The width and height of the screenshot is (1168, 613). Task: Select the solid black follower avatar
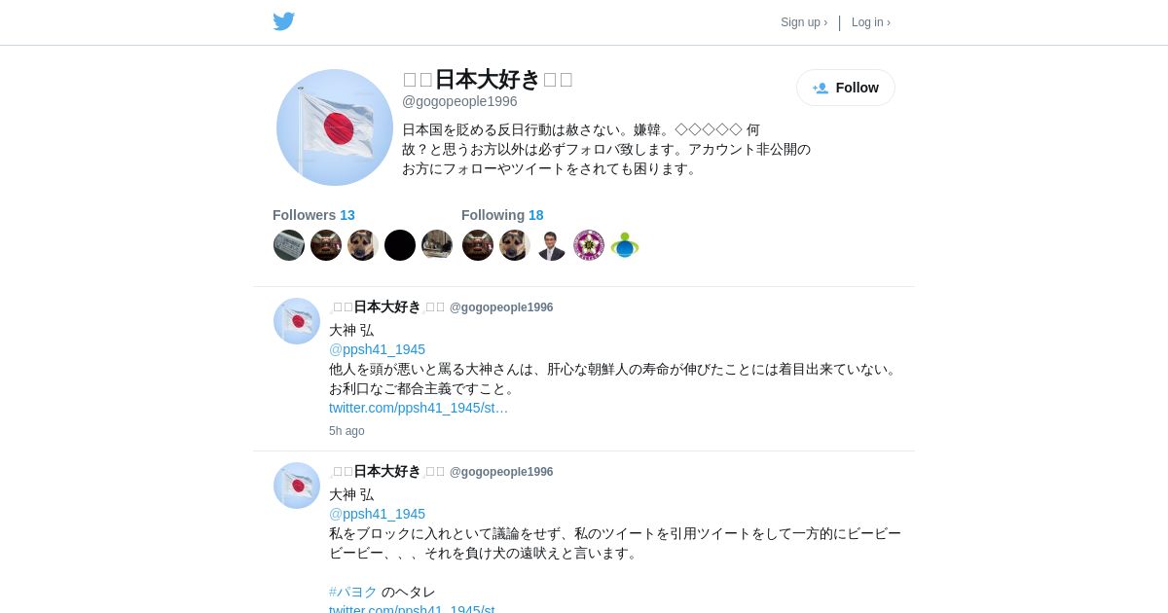(x=400, y=245)
